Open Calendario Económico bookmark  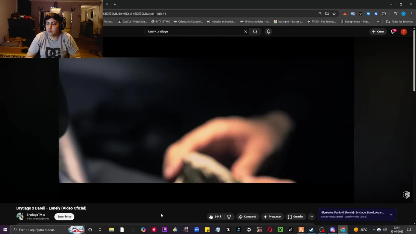coord(188,22)
